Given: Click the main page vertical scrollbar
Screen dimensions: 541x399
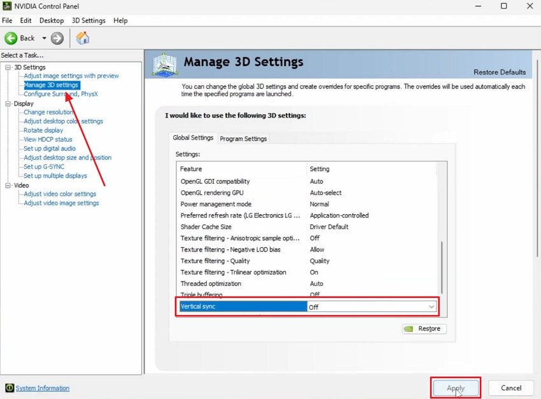Looking at the screenshot, I should 538,158.
